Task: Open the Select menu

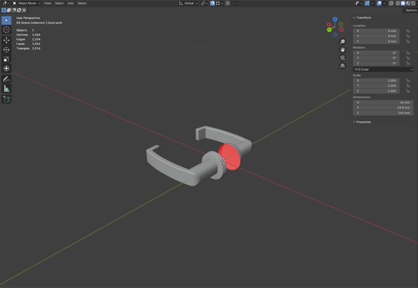Action: 59,3
